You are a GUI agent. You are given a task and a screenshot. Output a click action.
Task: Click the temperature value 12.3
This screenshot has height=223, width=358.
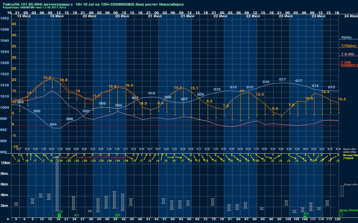260,94
